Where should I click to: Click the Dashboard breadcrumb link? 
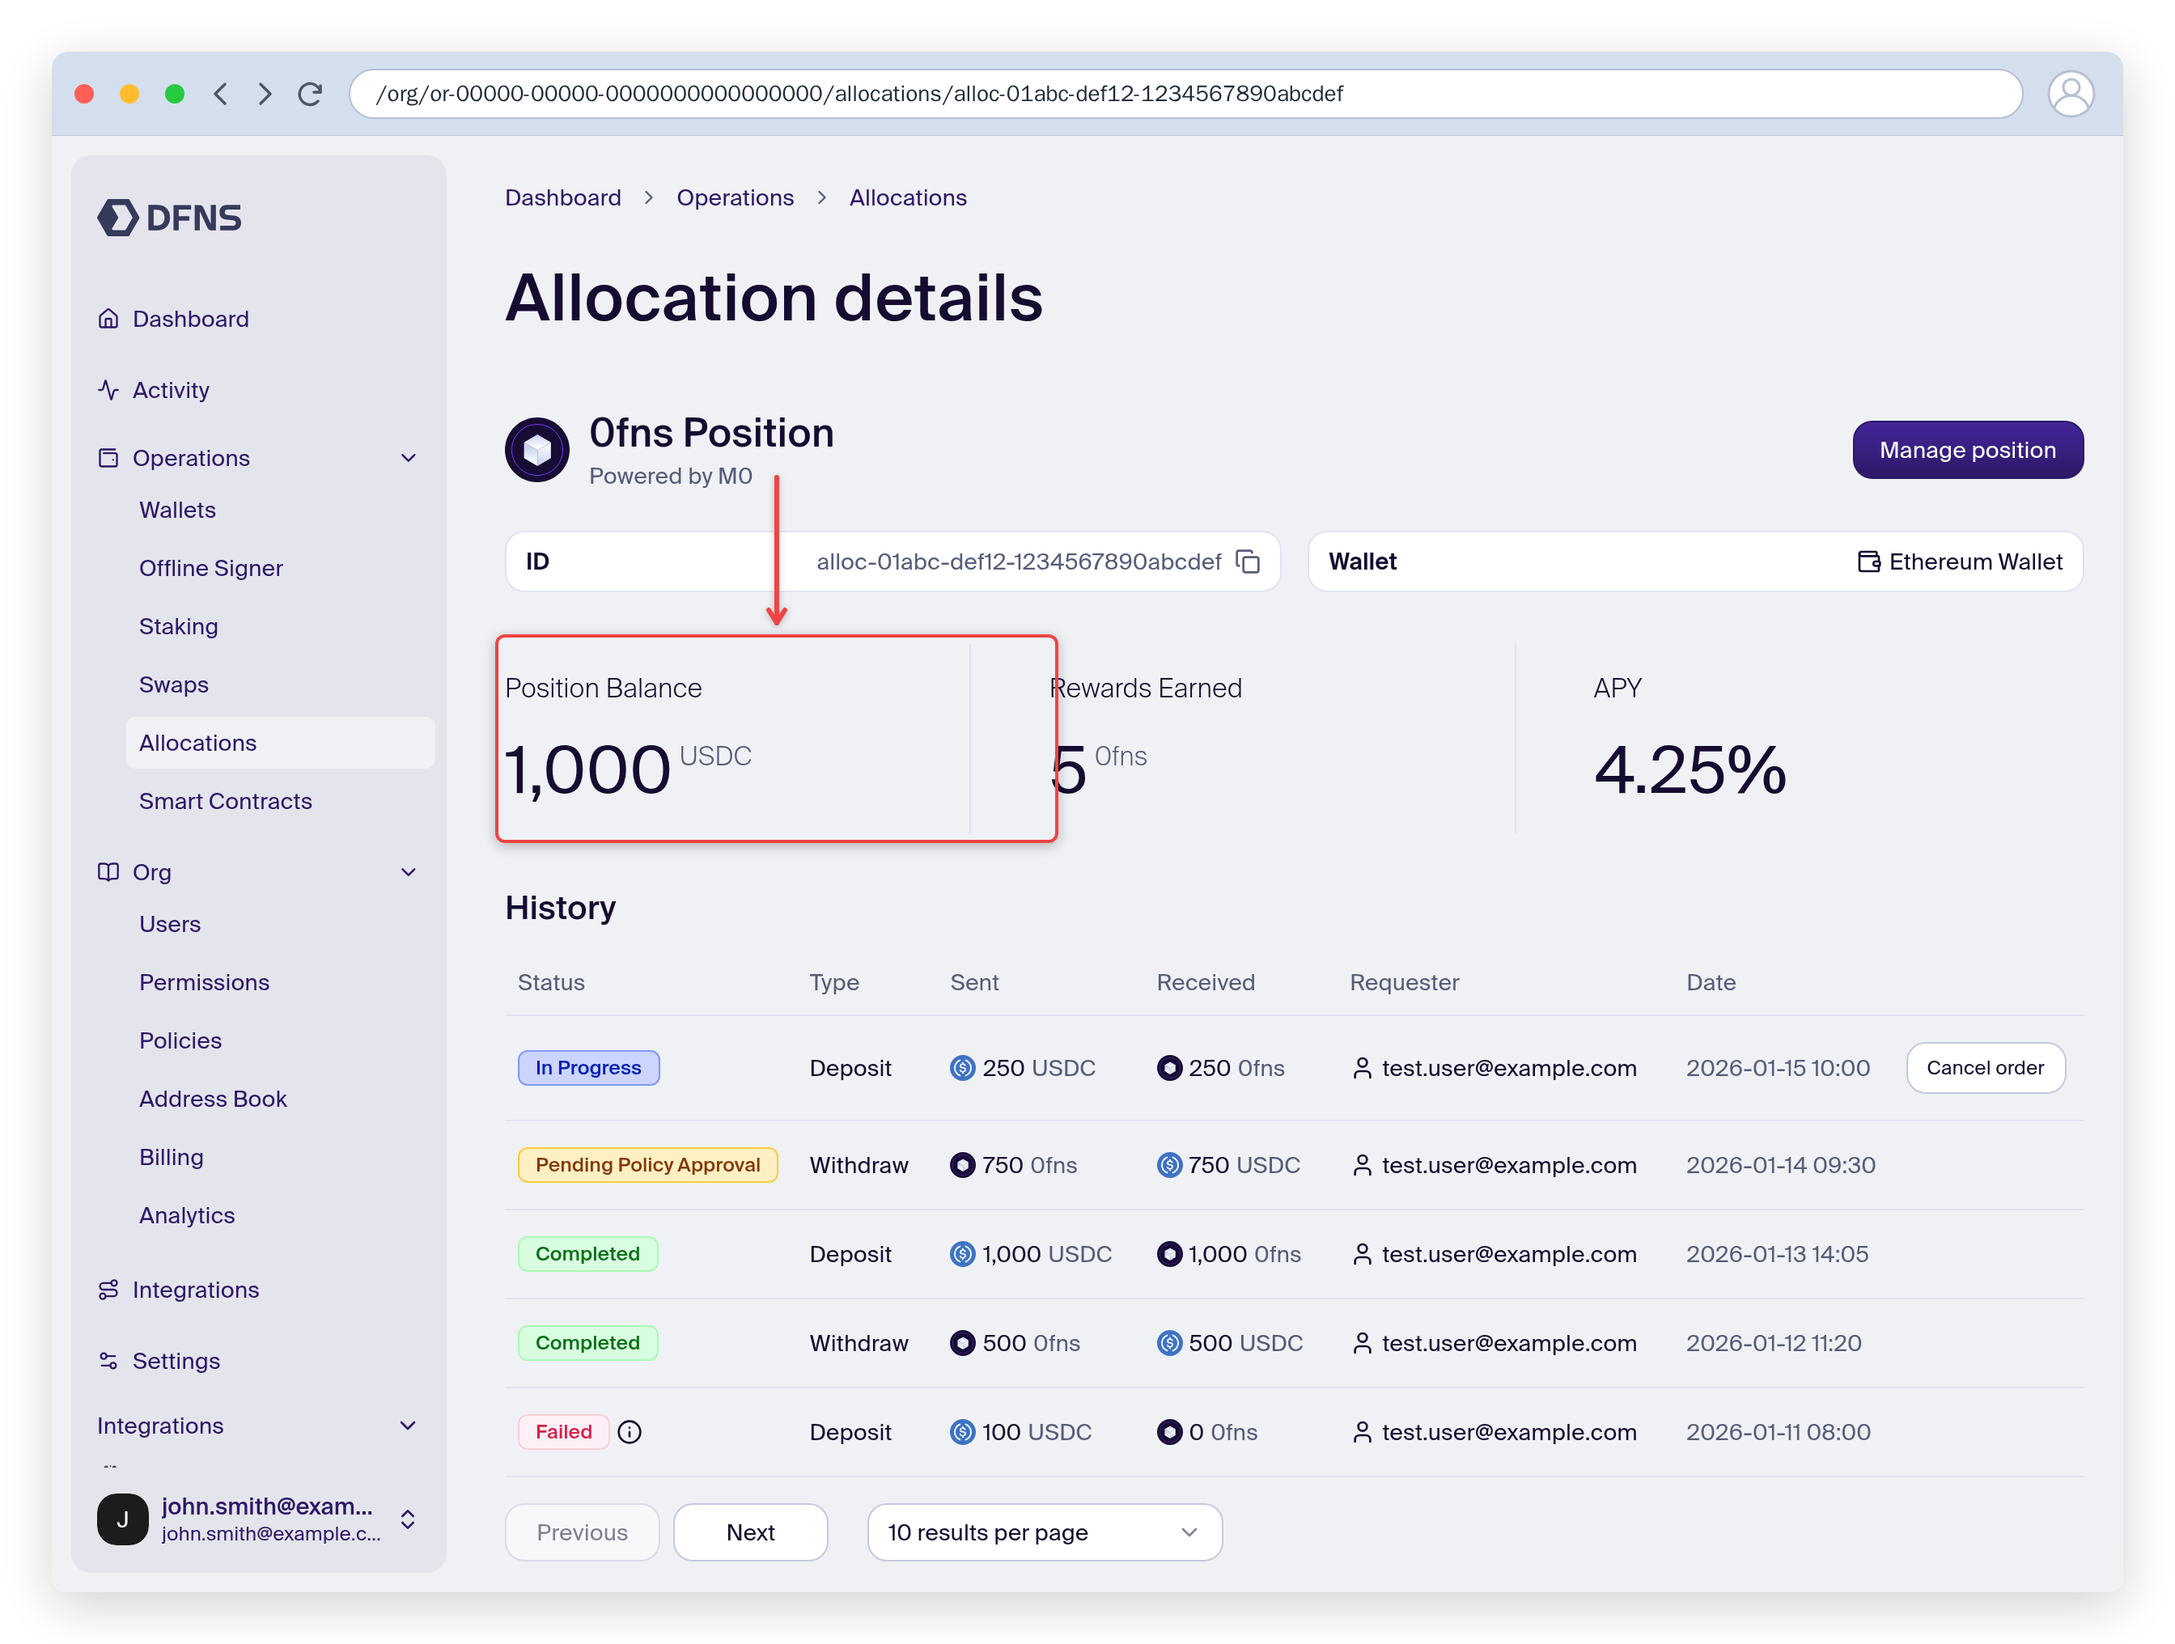[x=562, y=197]
